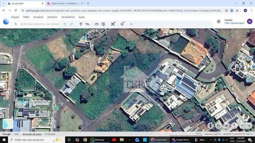The width and height of the screenshot is (255, 143).
Task: Go back in the browser
Action: coord(4,11)
